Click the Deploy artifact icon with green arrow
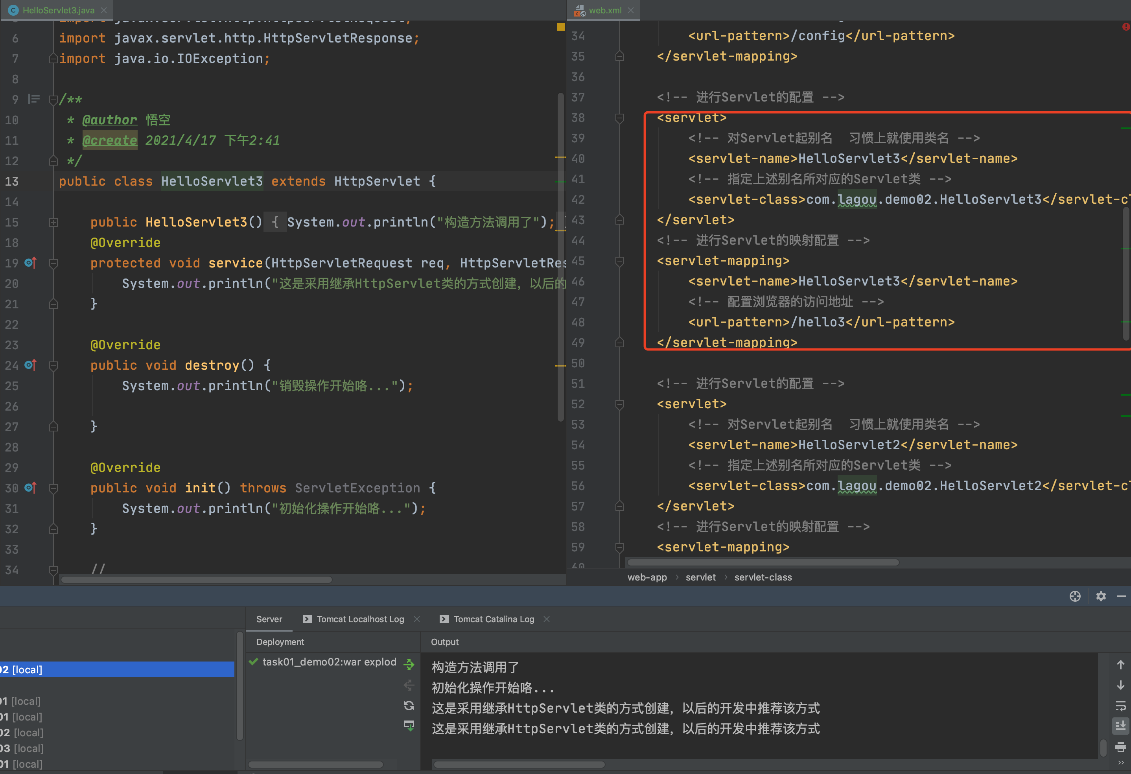This screenshot has width=1131, height=774. click(409, 726)
